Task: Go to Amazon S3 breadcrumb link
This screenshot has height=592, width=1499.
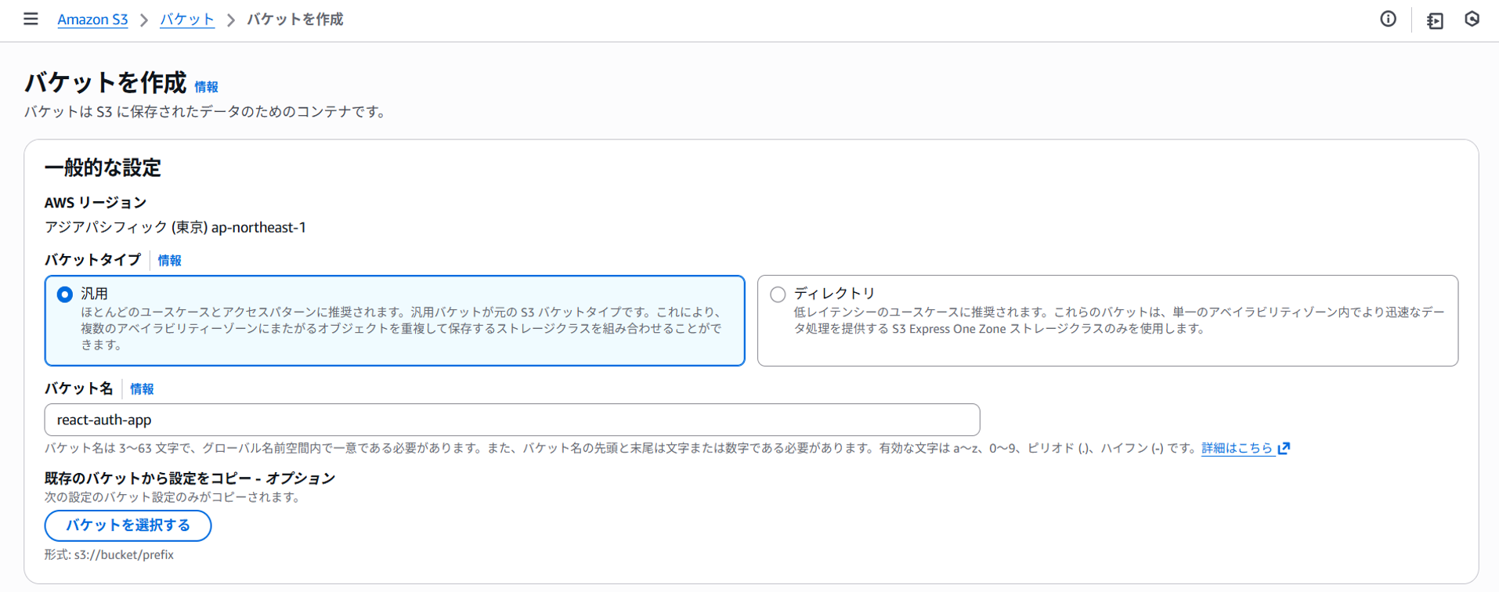Action: 92,20
